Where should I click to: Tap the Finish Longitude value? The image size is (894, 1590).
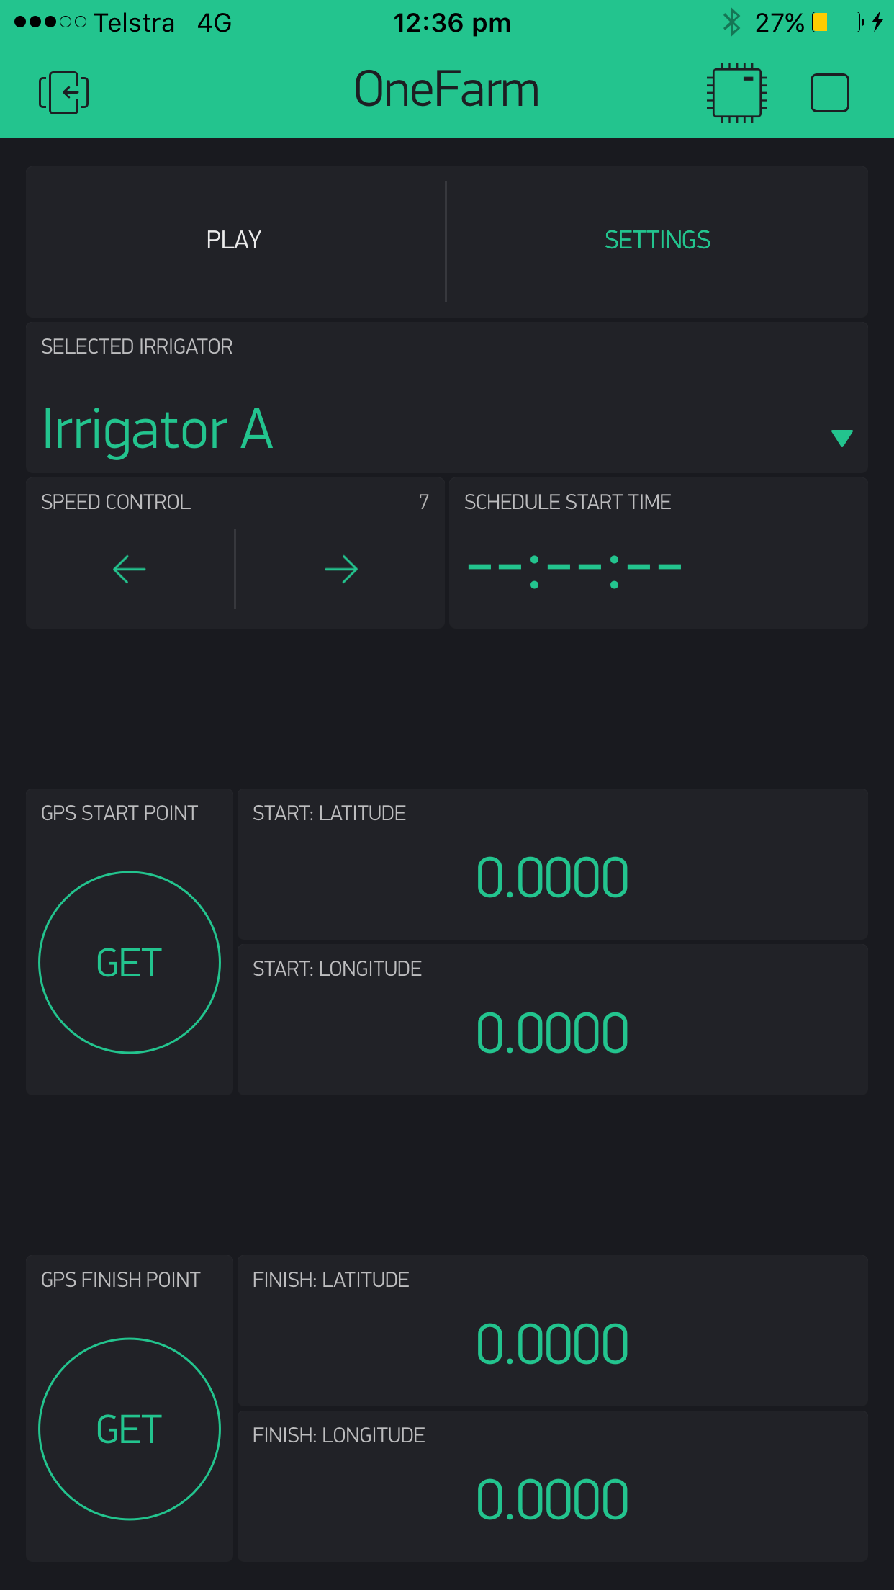click(x=552, y=1500)
